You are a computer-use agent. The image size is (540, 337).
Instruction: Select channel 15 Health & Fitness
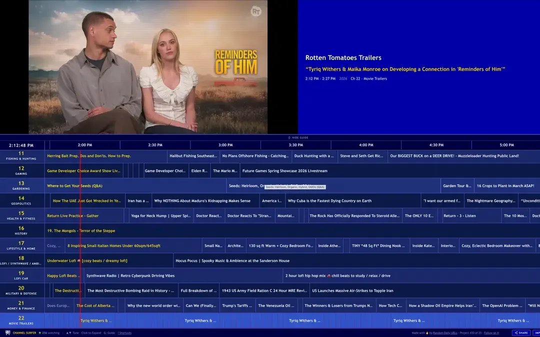(21, 216)
